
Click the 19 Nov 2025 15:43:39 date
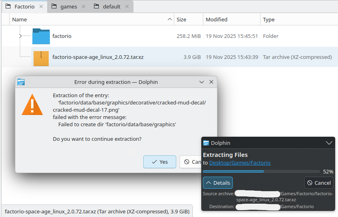point(232,57)
